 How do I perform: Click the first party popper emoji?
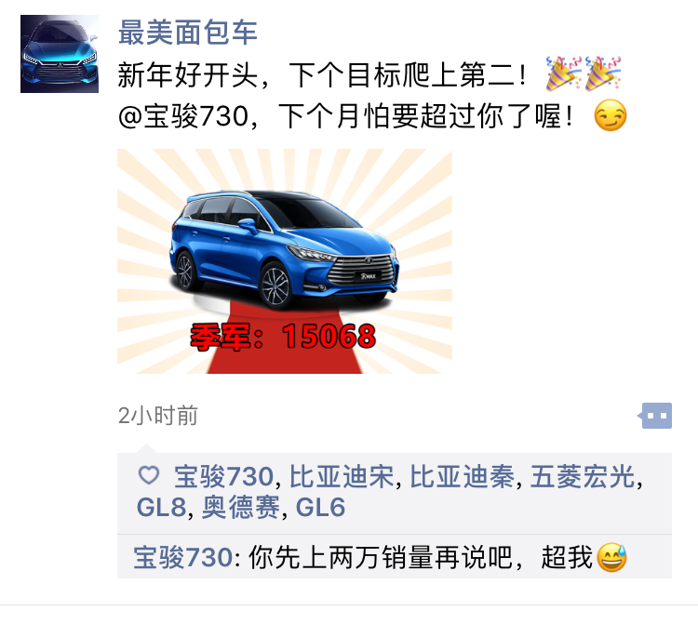(x=564, y=73)
